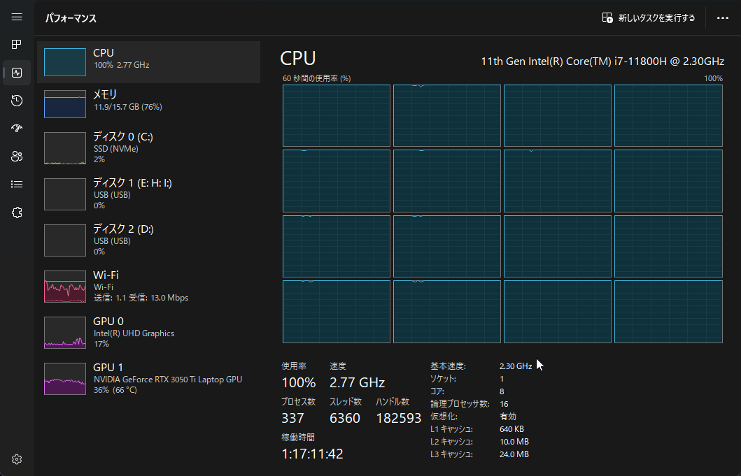Select the メモリ performance item
Screen dimensions: 741x476
click(x=148, y=103)
